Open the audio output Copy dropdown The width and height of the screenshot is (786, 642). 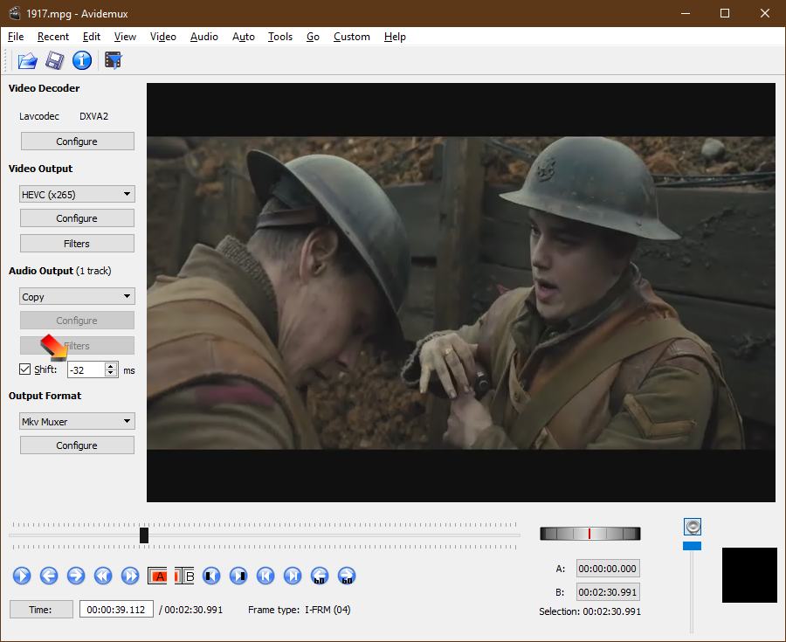pyautogui.click(x=77, y=296)
